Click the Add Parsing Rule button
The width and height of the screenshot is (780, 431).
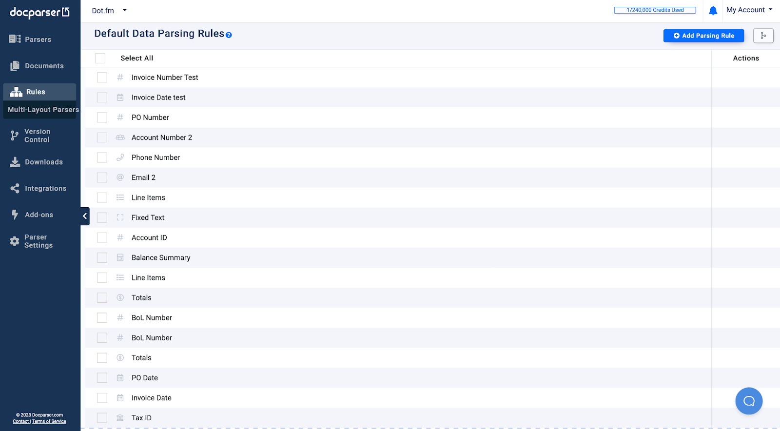(703, 36)
